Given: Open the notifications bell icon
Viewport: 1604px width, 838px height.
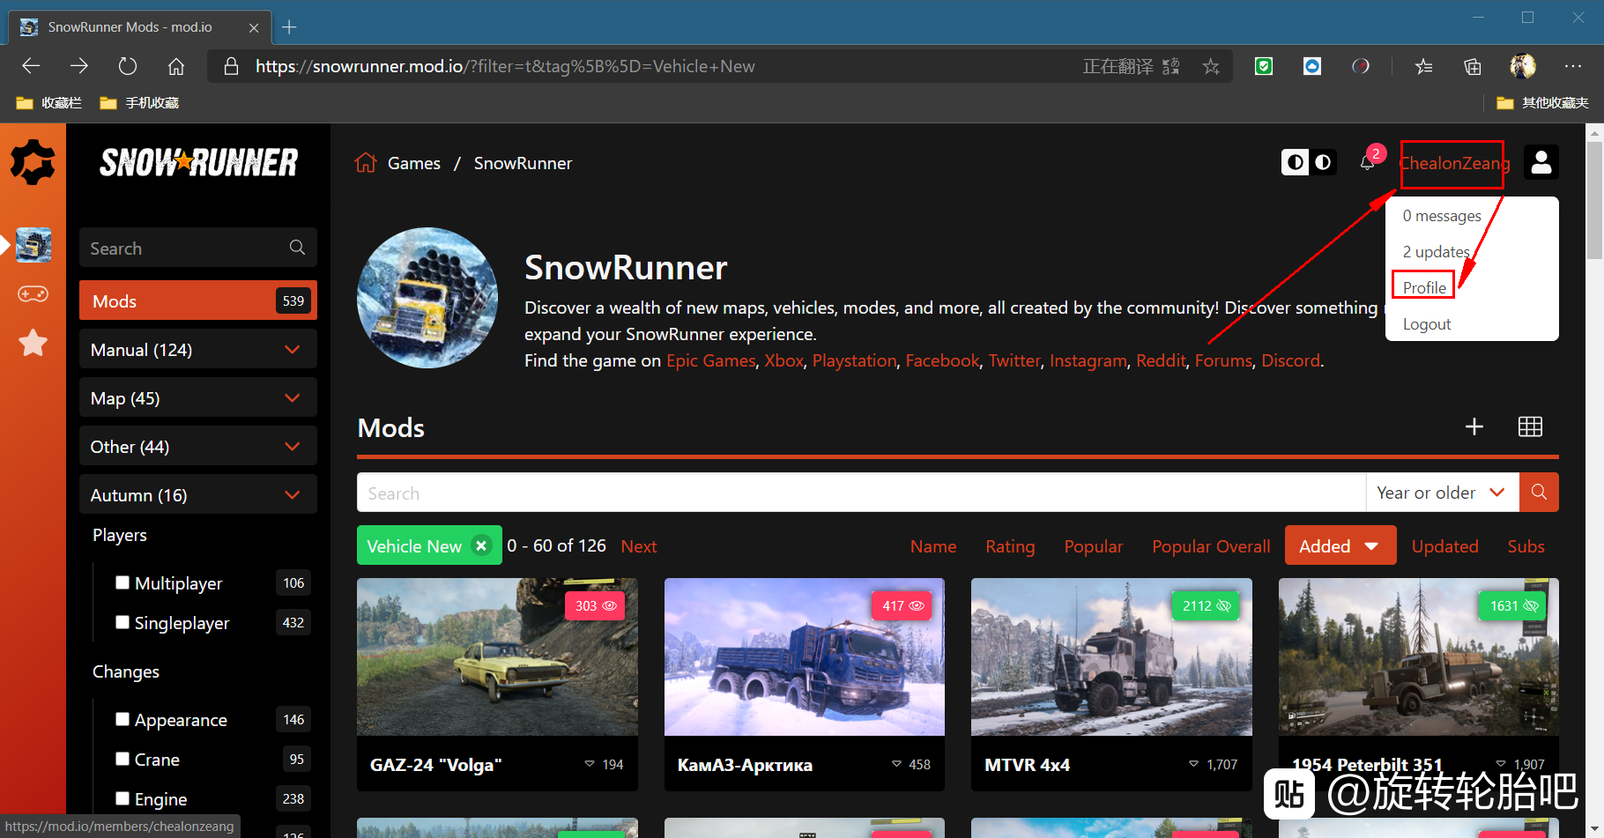Looking at the screenshot, I should click(x=1367, y=162).
